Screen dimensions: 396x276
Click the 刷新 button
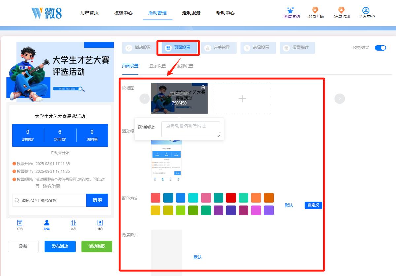pyautogui.click(x=23, y=246)
